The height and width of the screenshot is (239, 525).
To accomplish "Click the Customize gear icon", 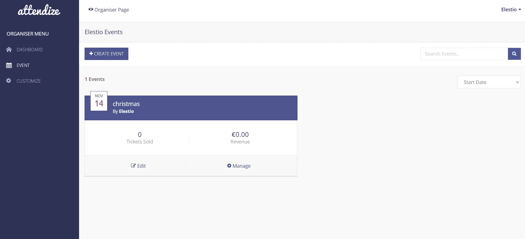I will [9, 81].
